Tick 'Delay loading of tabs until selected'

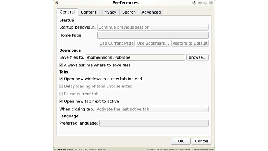point(61,86)
